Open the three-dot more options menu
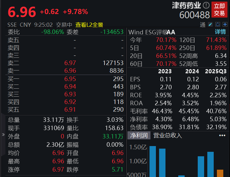Screen dimensions: 230x177 [x=222, y=135]
